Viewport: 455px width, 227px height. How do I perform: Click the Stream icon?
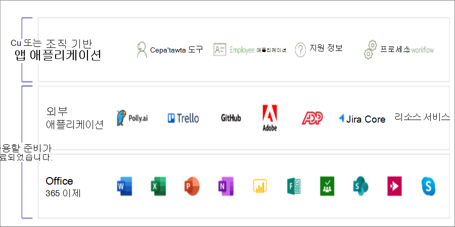tap(395, 186)
